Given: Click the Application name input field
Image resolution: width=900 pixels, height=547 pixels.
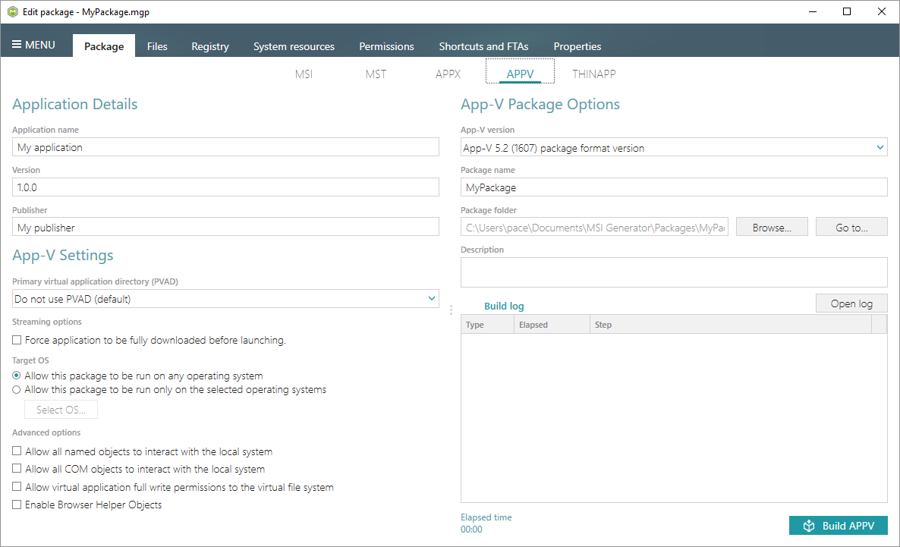Looking at the screenshot, I should 225,147.
